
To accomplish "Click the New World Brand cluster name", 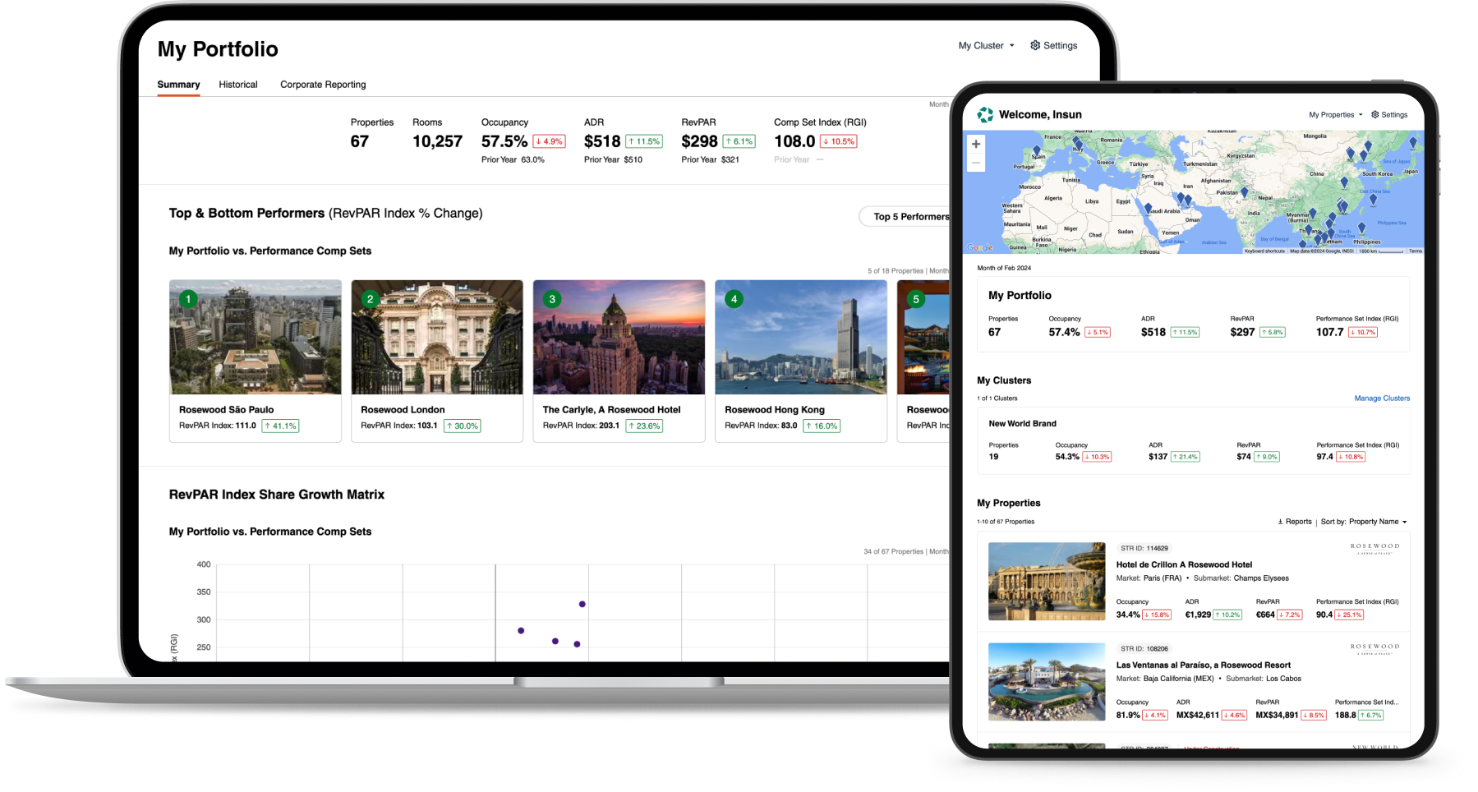I will click(x=1022, y=424).
